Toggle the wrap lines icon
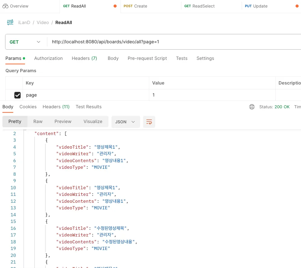Viewport: 301px width, 268px height. tap(149, 122)
